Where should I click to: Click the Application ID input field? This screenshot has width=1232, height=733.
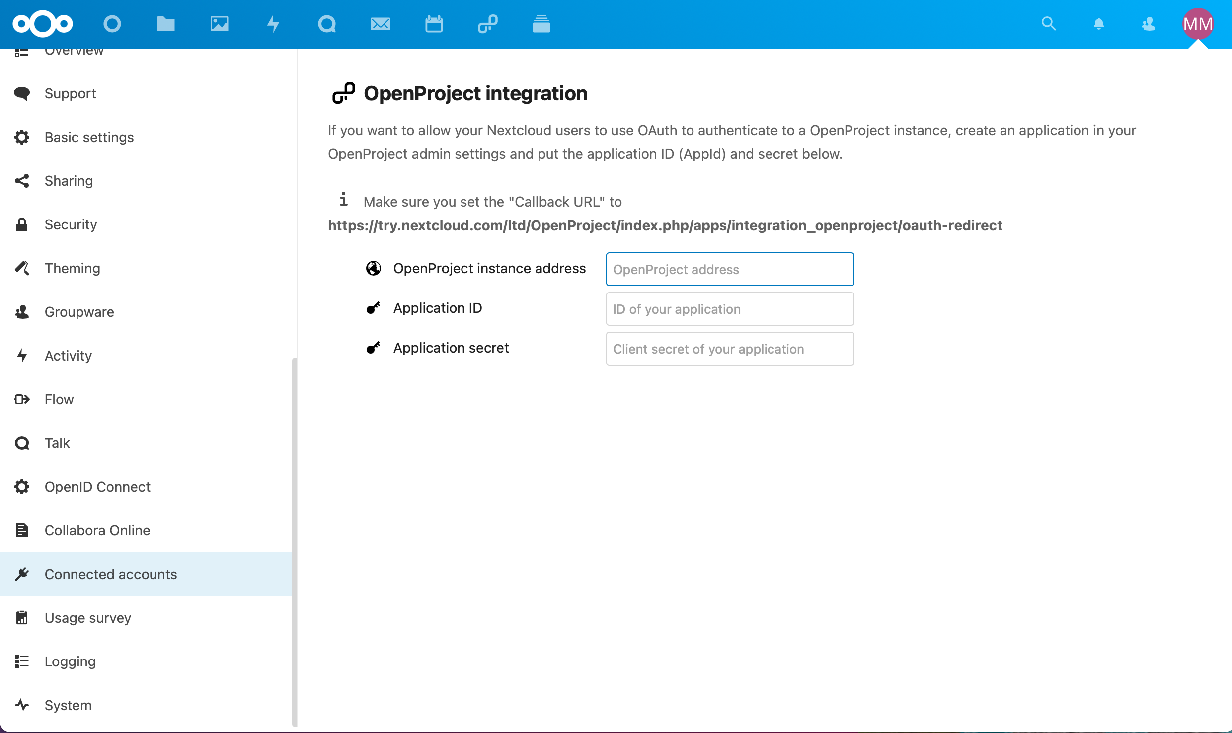pos(730,309)
